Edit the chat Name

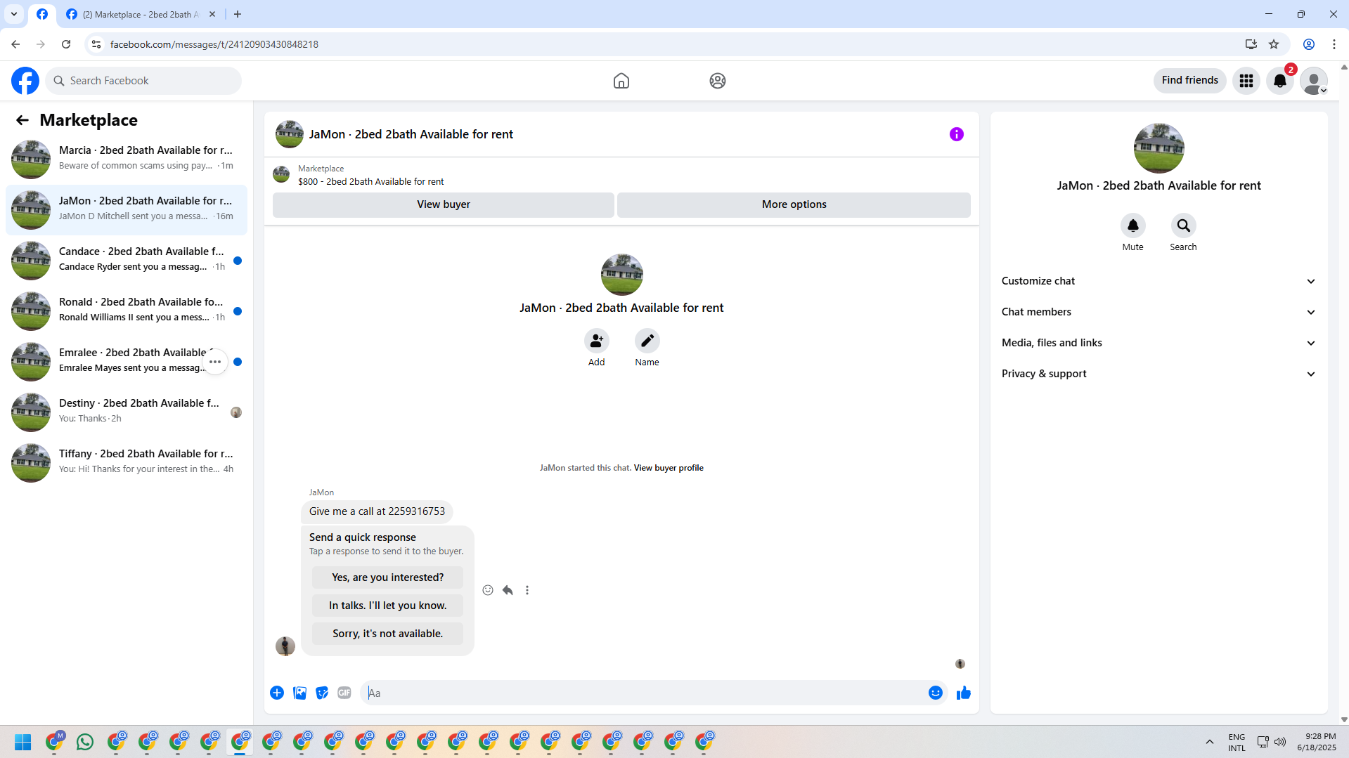click(647, 341)
